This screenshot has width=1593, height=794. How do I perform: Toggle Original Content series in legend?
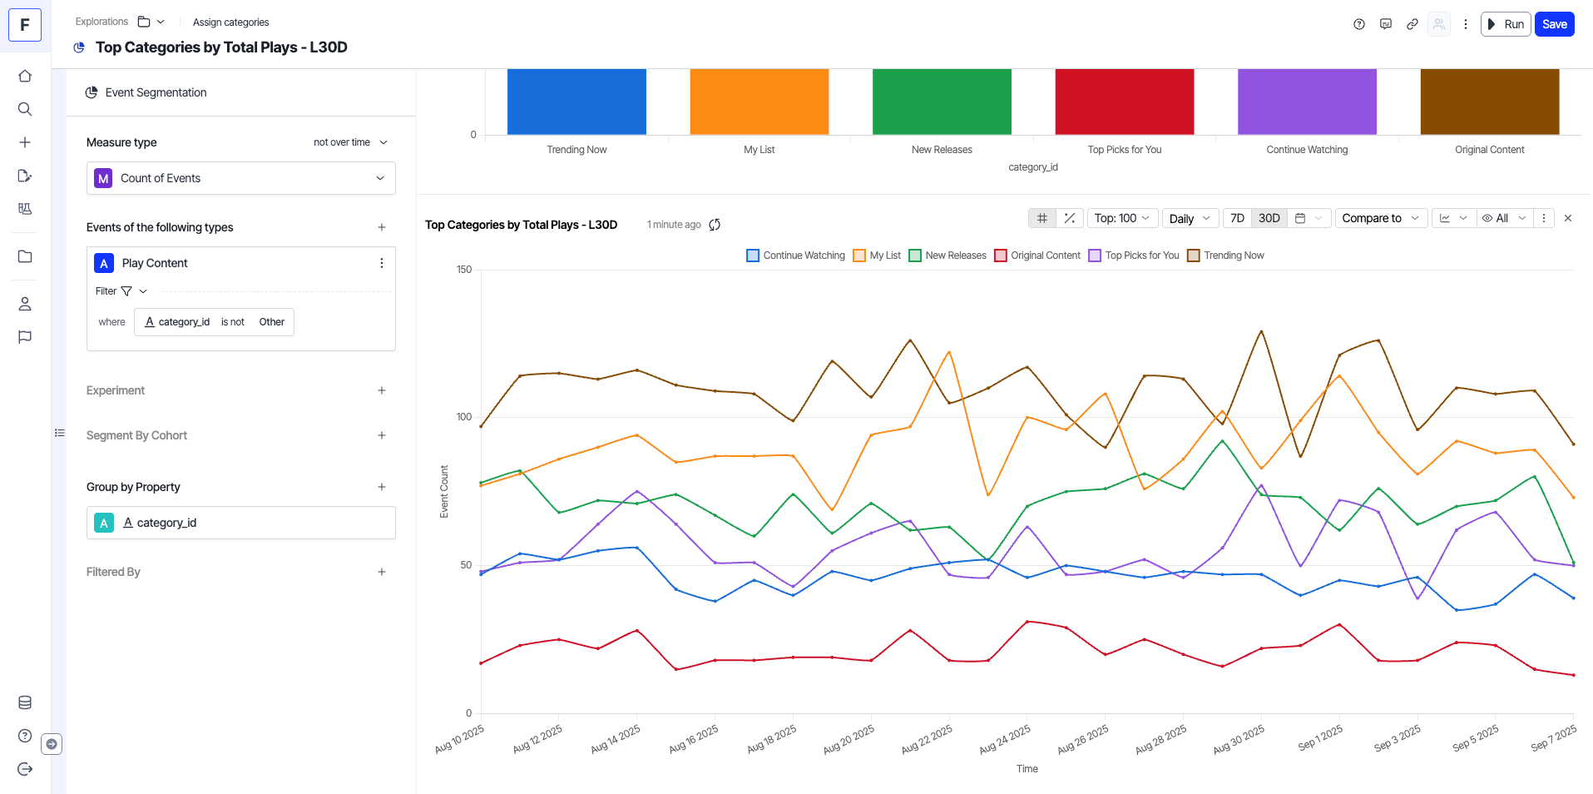coord(1001,256)
